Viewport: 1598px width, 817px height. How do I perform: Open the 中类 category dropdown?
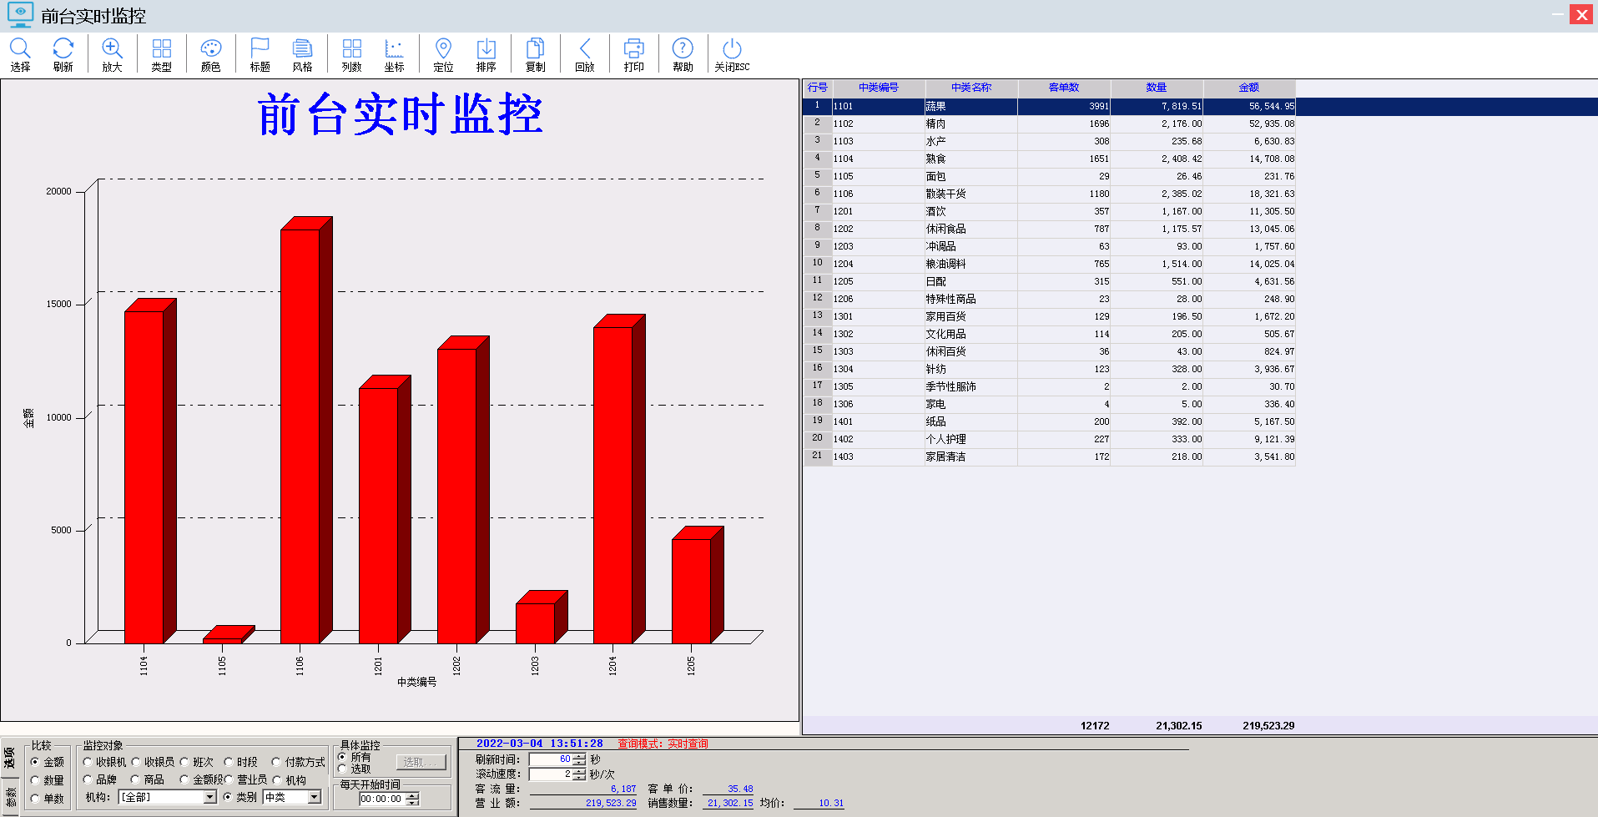tap(314, 798)
